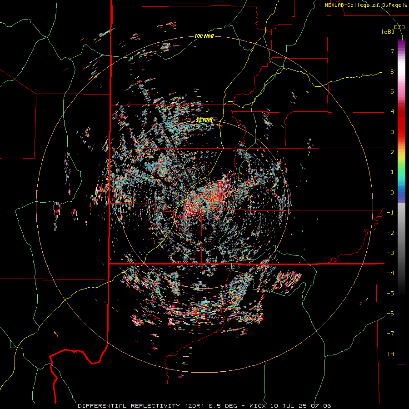Viewport: 409px width, 409px height.
Task: Click the -5 value on color scale
Action: pyautogui.click(x=390, y=294)
